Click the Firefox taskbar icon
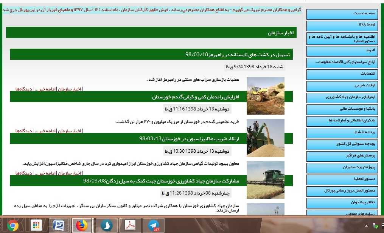384x233 pixels. point(81,225)
